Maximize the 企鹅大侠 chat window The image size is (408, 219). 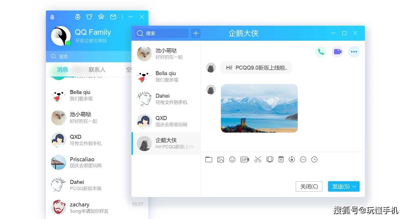(x=344, y=33)
